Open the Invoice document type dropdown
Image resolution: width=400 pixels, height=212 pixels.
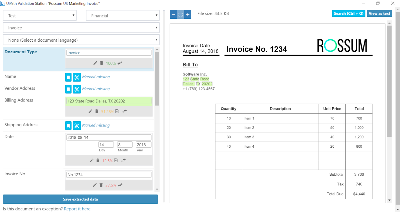(81, 28)
